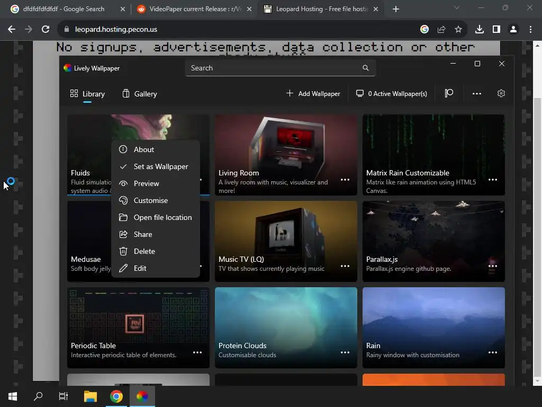542x407 pixels.
Task: Select Edit in the context menu
Action: [156, 268]
